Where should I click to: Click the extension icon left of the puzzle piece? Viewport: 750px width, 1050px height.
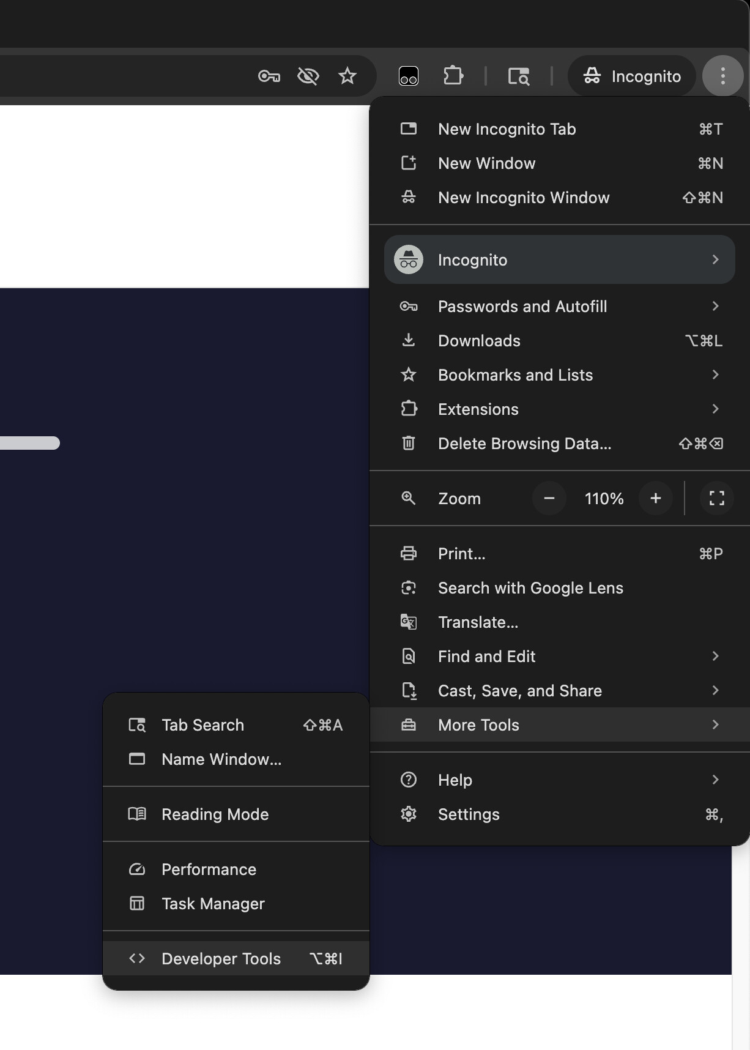coord(408,76)
